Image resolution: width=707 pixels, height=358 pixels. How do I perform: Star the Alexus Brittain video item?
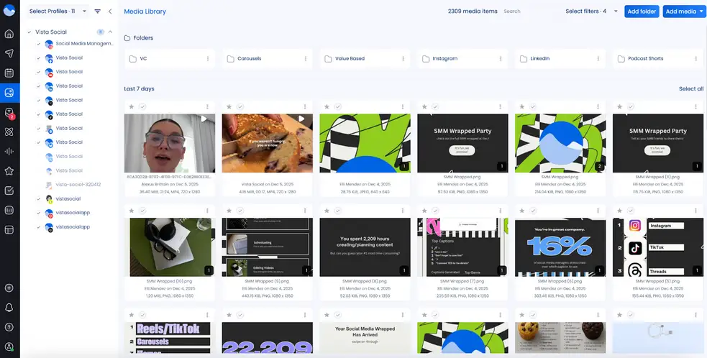[x=131, y=106]
